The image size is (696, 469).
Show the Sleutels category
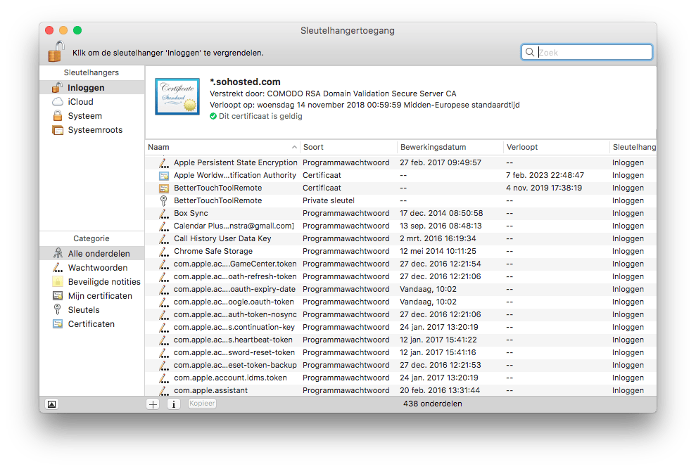pyautogui.click(x=92, y=309)
